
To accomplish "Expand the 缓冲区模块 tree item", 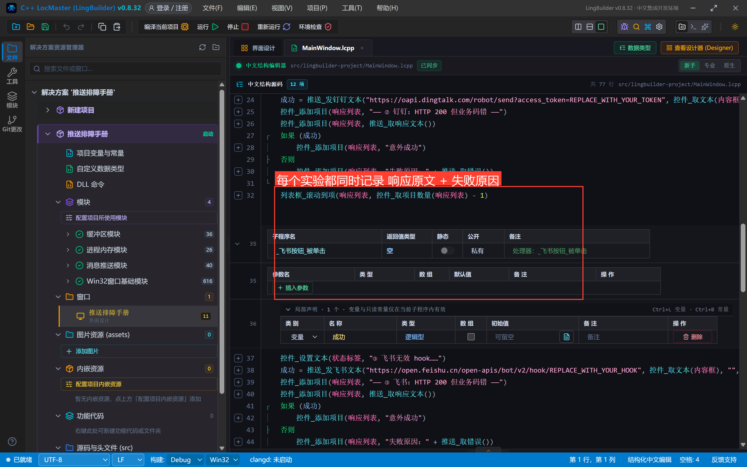I will click(x=68, y=234).
